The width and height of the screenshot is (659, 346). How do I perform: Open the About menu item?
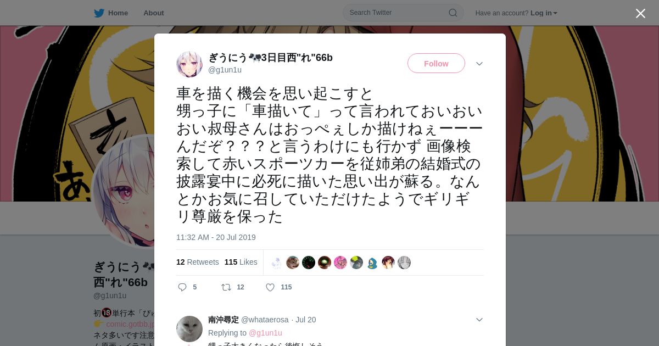(x=154, y=13)
